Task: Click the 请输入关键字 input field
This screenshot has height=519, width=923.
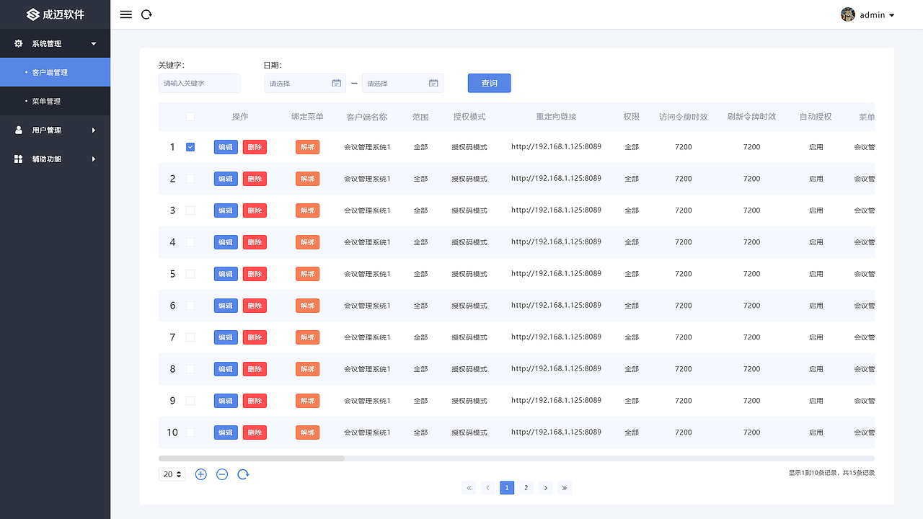Action: (x=199, y=83)
